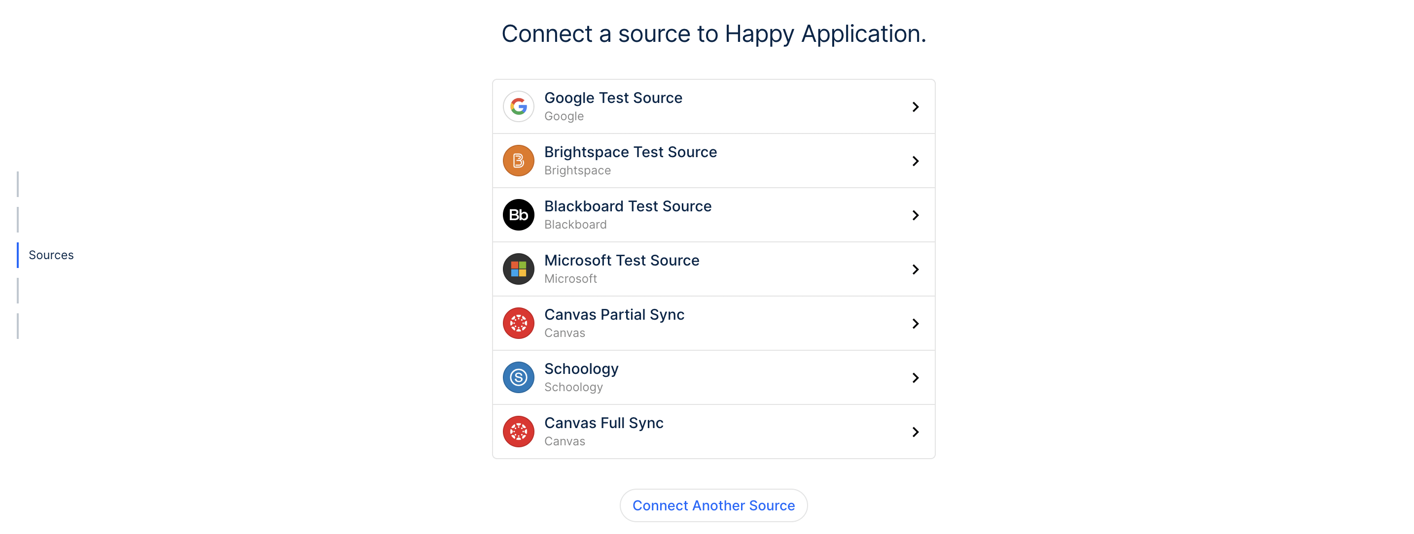The width and height of the screenshot is (1414, 534).
Task: Expand the Schoology row arrow
Action: 915,378
